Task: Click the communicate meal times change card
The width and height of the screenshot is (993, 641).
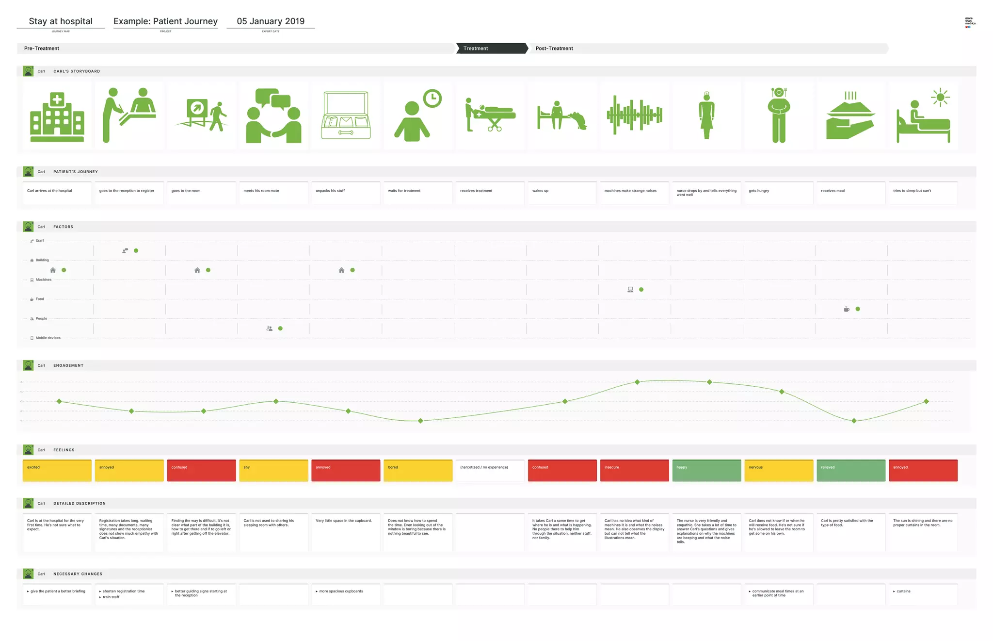Action: click(779, 594)
